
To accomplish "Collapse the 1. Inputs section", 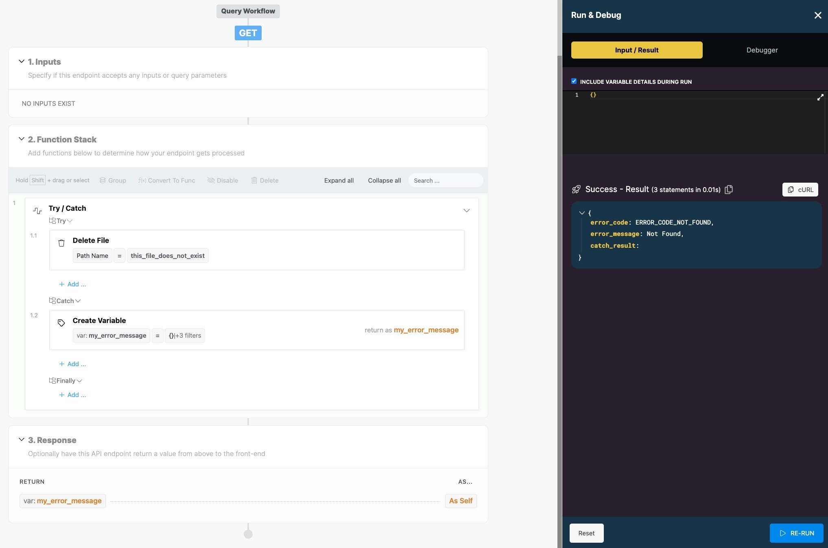I will 22,61.
